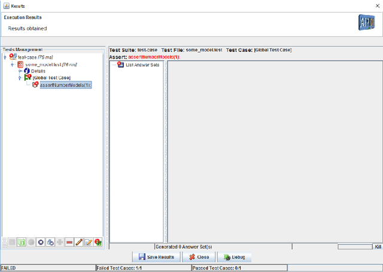Click the some_model.test file icon

coord(20,65)
